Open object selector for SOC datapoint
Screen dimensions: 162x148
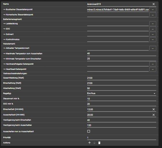(153, 29)
